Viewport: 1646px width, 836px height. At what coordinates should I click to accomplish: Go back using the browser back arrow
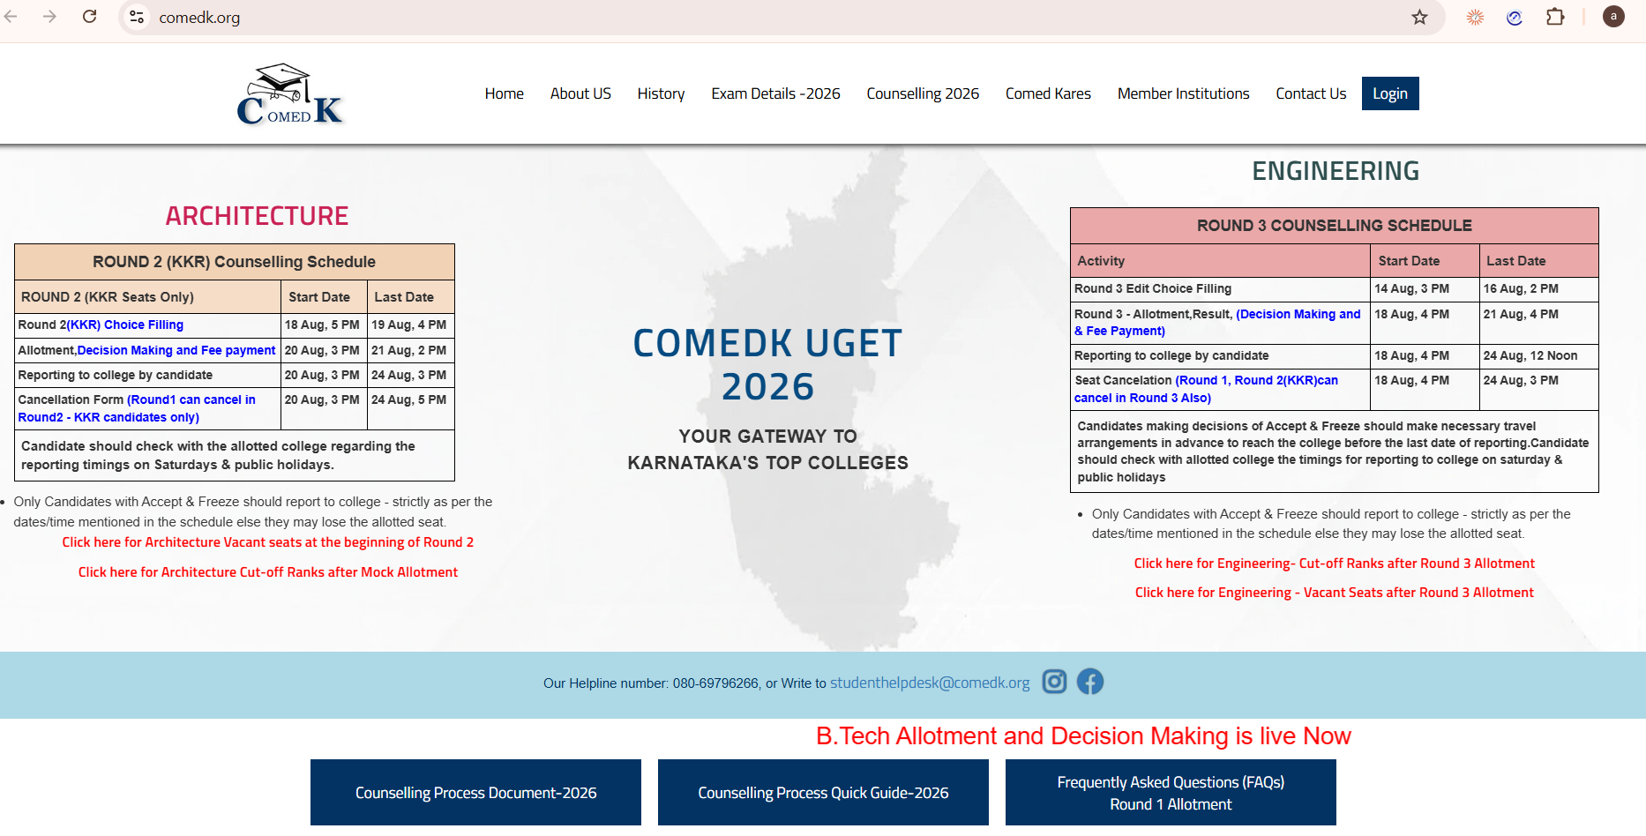pos(11,17)
